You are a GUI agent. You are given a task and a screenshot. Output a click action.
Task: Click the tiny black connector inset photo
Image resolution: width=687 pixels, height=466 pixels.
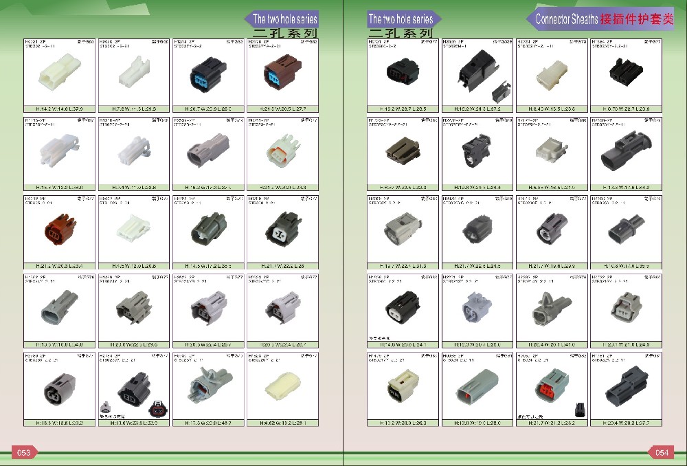coord(580,410)
